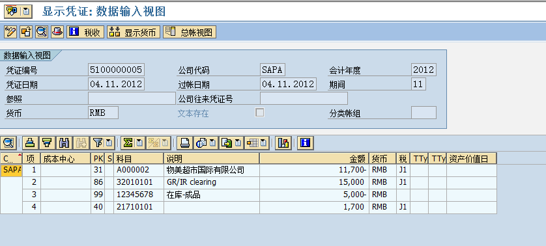This screenshot has height=246, width=546.
Task: Click account cell 12345678
Action: pos(139,195)
